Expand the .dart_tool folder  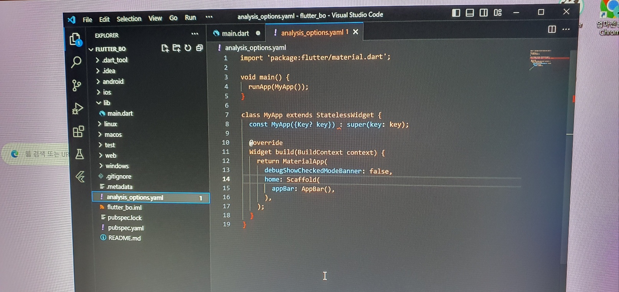click(115, 60)
